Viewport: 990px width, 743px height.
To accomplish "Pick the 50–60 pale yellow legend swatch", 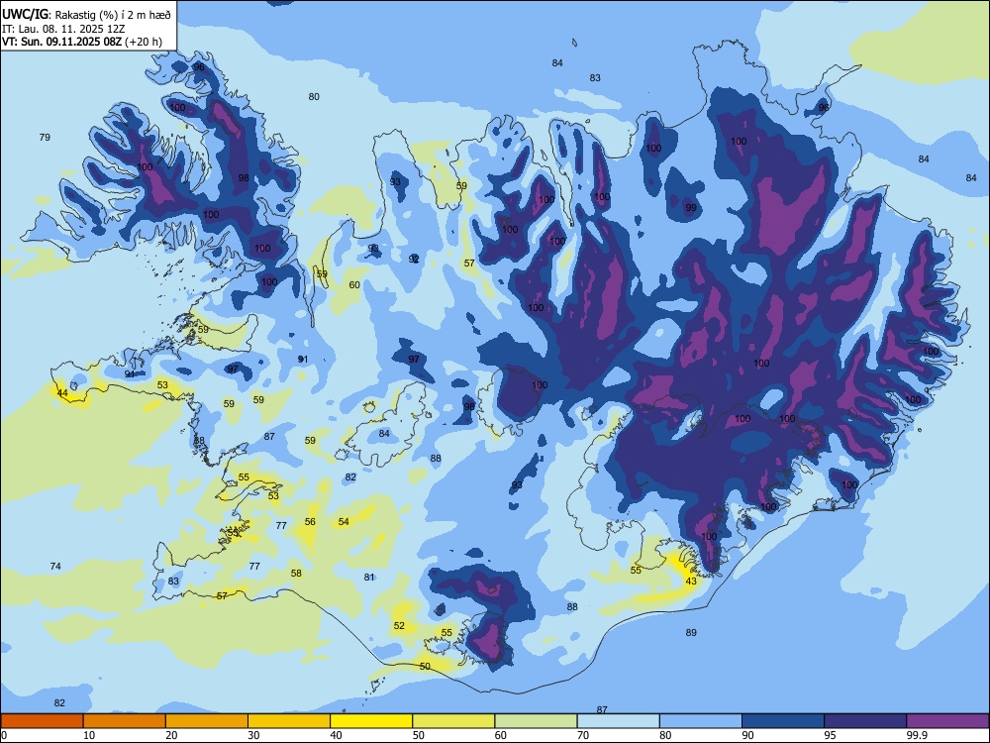I will pyautogui.click(x=453, y=721).
